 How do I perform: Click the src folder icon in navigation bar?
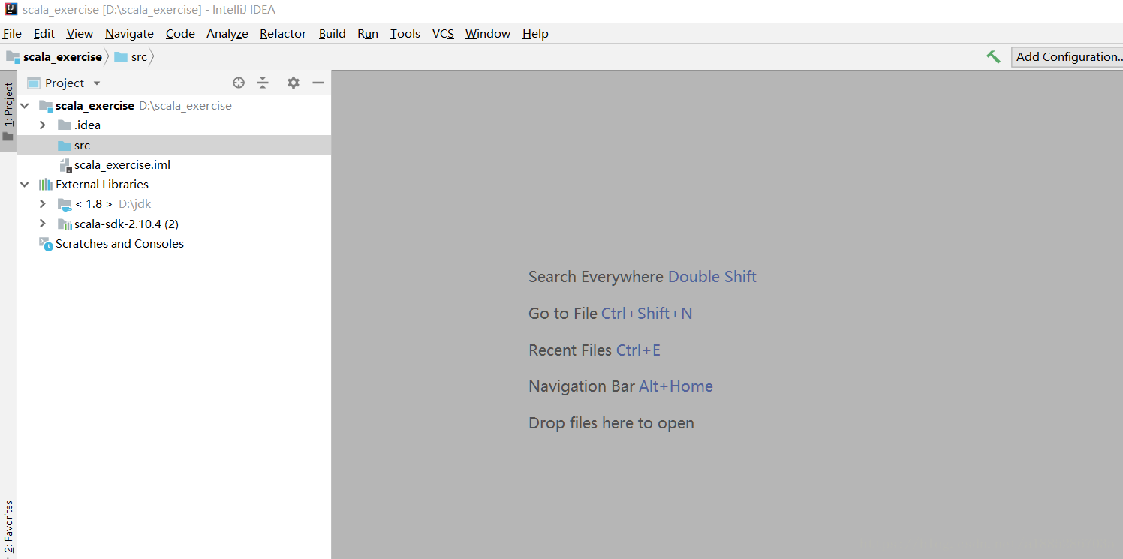tap(121, 56)
